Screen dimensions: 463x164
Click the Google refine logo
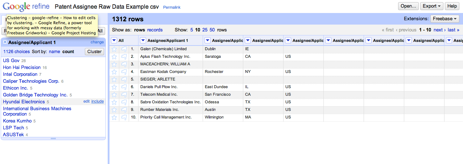(26, 7)
